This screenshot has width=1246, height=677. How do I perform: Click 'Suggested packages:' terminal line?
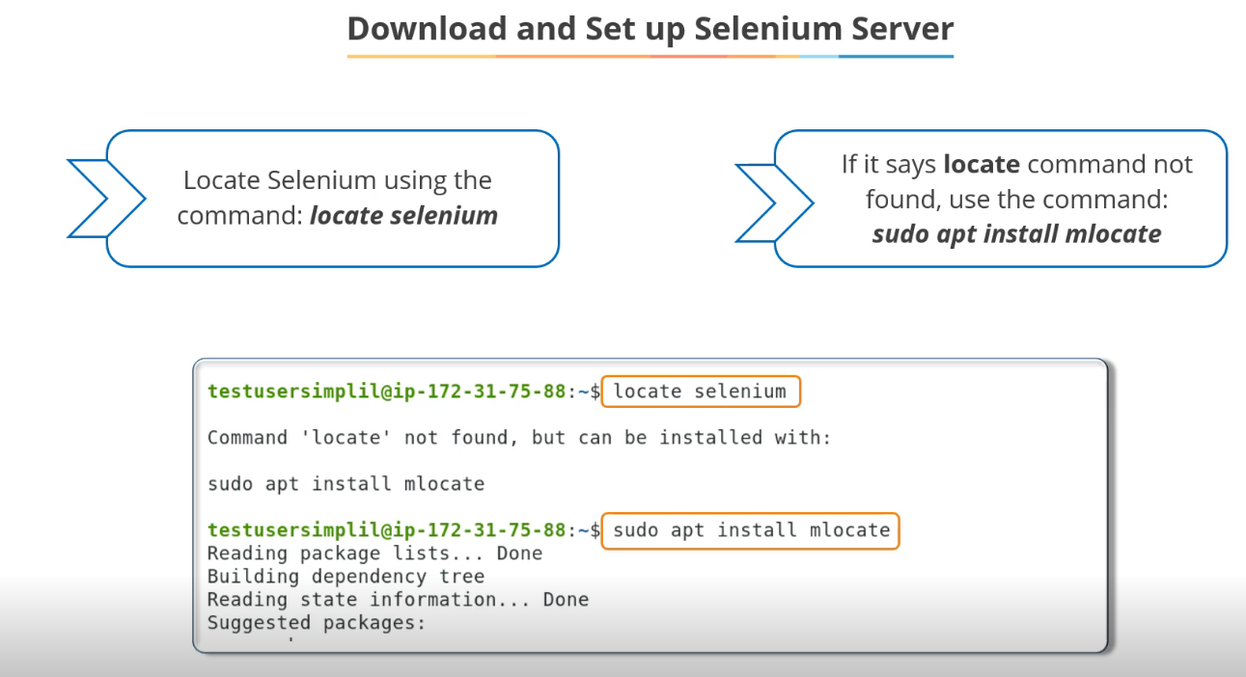pyautogui.click(x=317, y=623)
